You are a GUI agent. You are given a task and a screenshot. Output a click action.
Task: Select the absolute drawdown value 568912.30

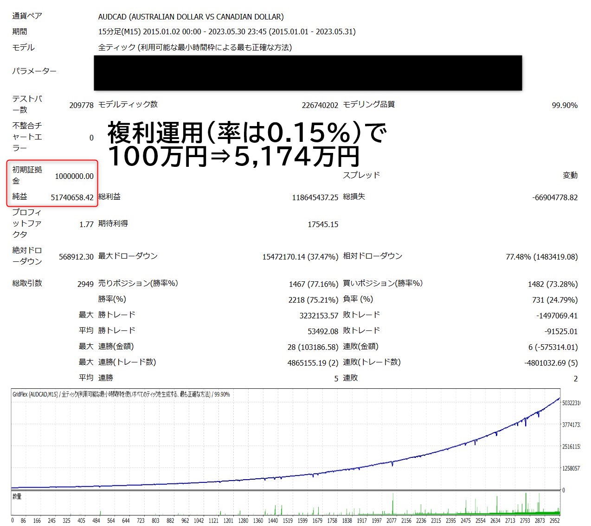click(76, 257)
